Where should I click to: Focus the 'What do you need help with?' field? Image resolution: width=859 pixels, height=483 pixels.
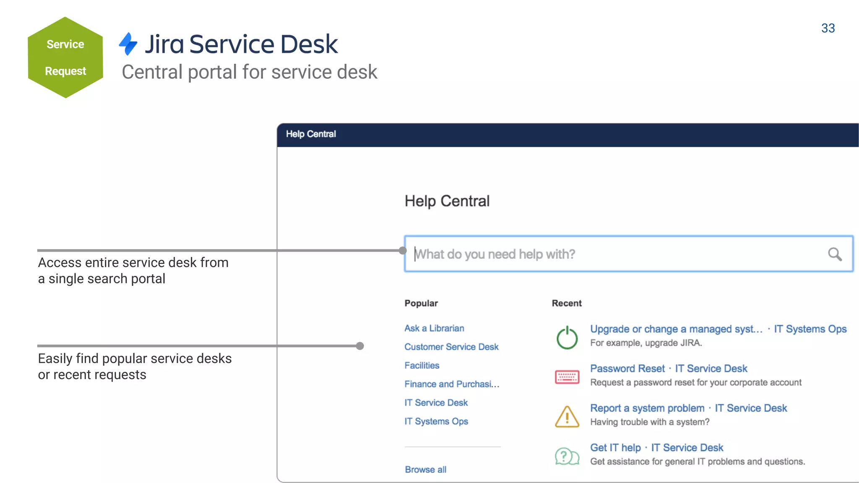[629, 254]
